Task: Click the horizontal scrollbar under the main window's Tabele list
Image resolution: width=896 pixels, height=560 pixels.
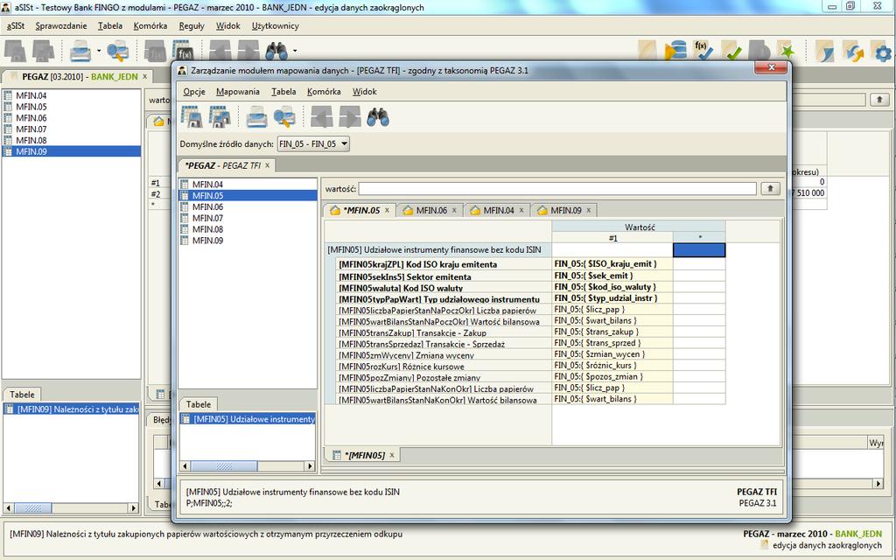Action: pyautogui.click(x=71, y=507)
